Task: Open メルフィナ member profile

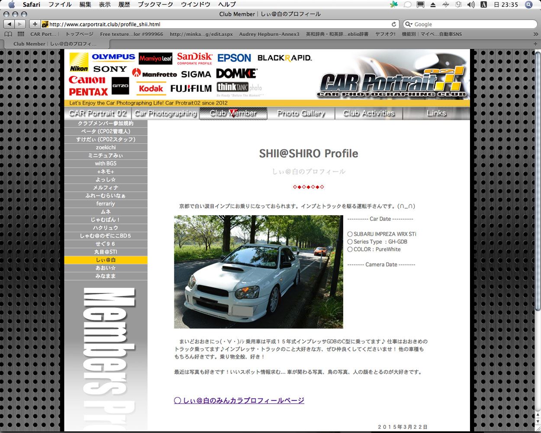Action: [x=106, y=188]
